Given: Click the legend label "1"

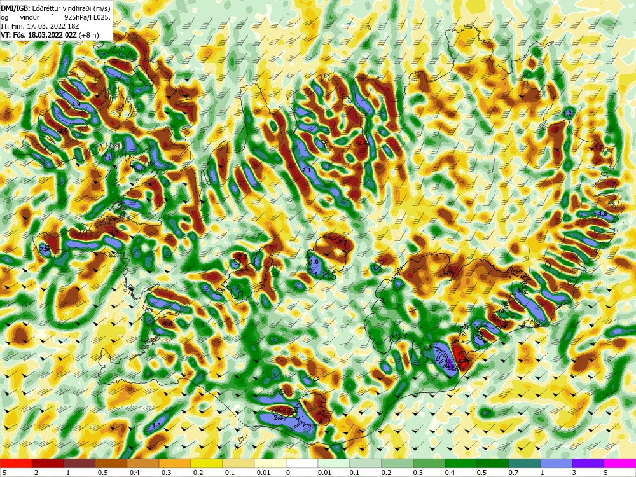Looking at the screenshot, I should (x=543, y=473).
